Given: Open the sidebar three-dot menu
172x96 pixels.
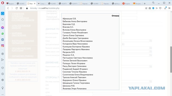Looking at the screenshot, I should tap(3, 95).
